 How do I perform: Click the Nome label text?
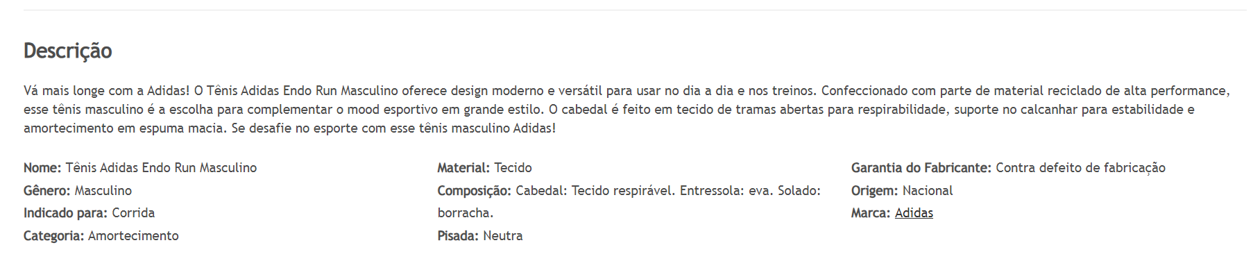pyautogui.click(x=42, y=168)
